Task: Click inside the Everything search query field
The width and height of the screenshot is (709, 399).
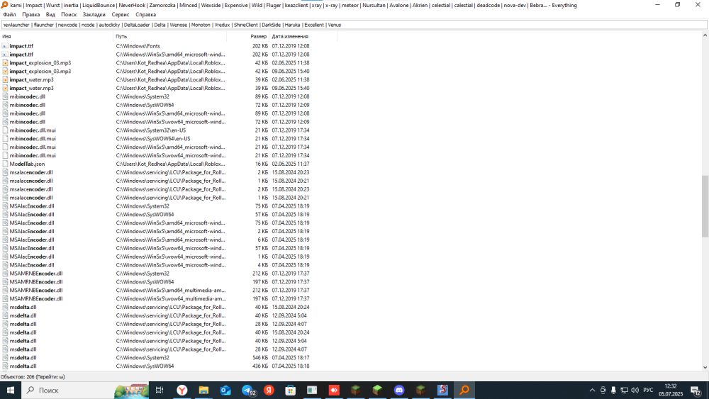Action: tap(354, 25)
